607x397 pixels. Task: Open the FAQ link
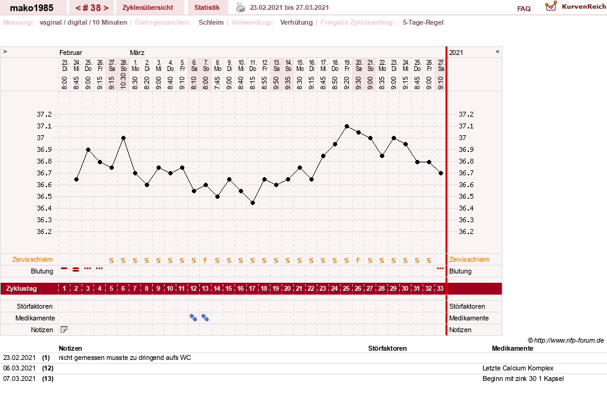point(523,9)
